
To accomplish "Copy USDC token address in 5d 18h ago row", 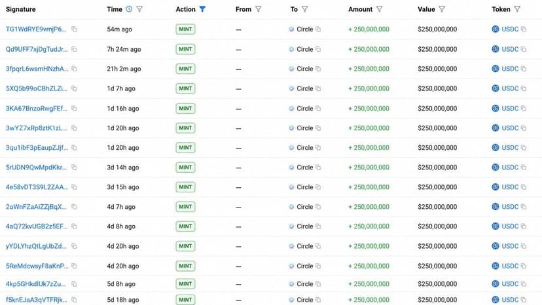I will (x=524, y=300).
